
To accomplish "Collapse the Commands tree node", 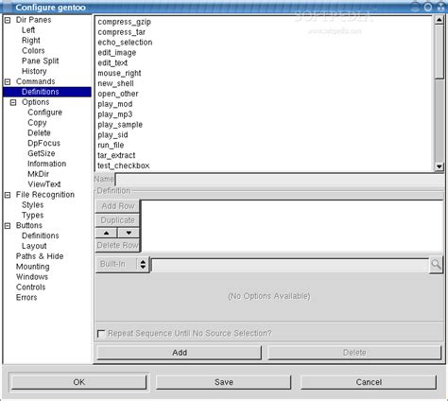I will click(x=8, y=82).
